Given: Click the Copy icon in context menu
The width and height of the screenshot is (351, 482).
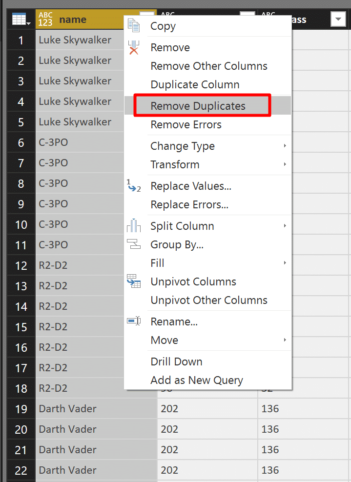Looking at the screenshot, I should pos(134,25).
